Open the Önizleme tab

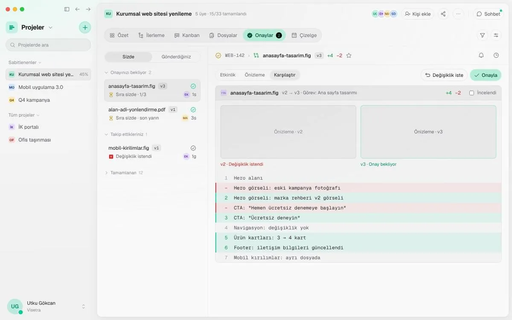[x=255, y=75]
